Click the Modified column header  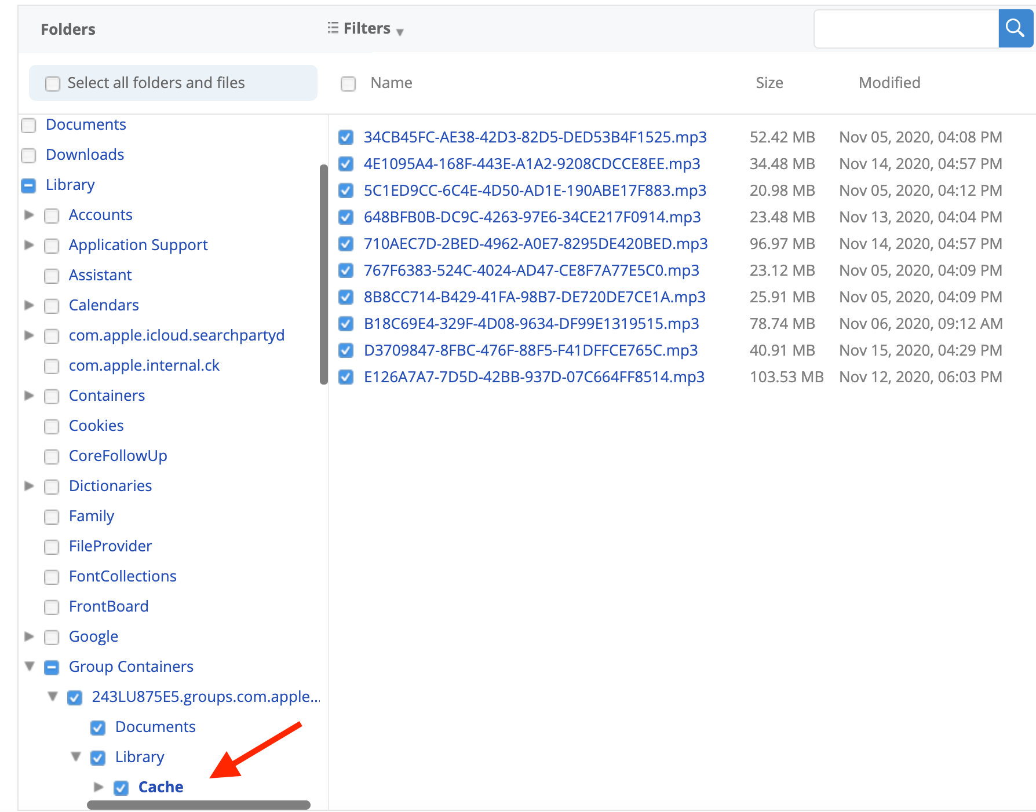click(x=889, y=83)
